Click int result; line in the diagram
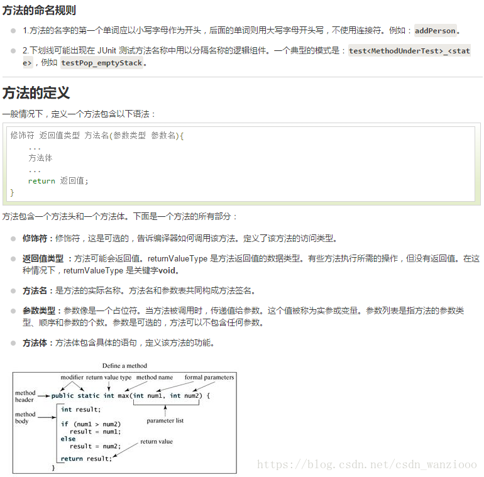This screenshot has height=477, width=484. click(81, 409)
